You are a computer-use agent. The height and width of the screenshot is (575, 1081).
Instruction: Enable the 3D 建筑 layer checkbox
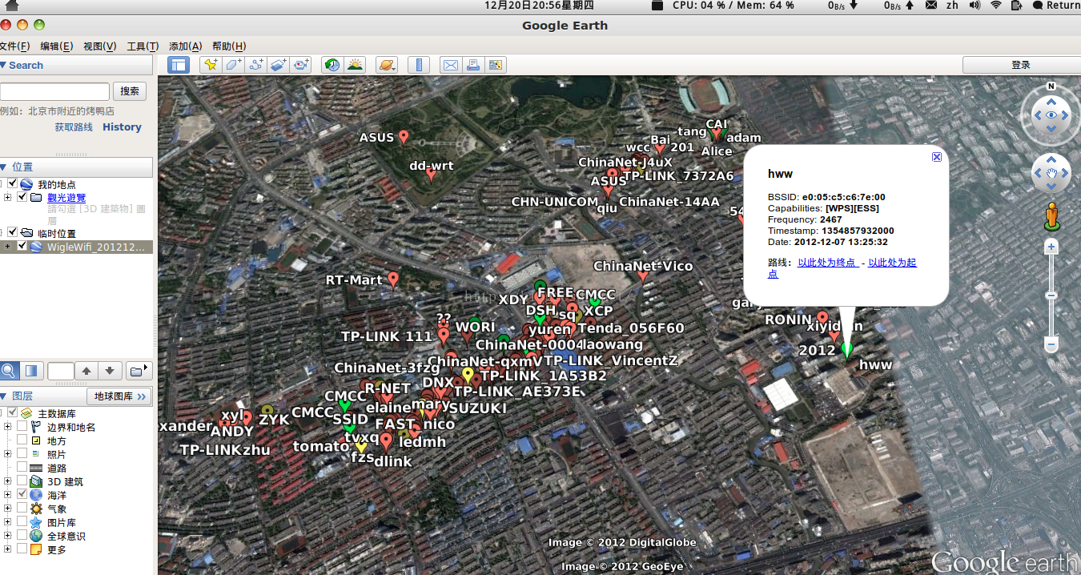point(22,481)
